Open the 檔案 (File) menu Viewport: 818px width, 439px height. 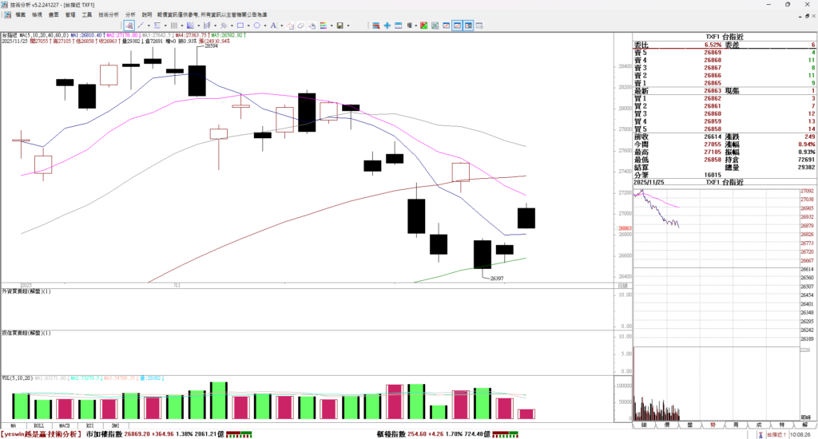click(x=20, y=14)
